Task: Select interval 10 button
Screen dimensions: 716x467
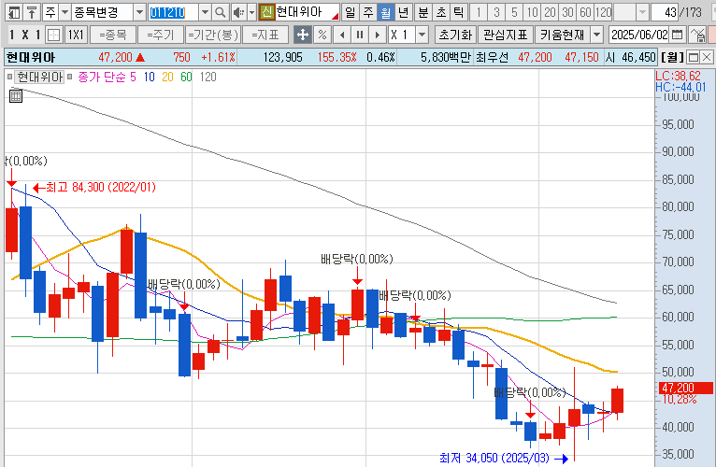Action: (532, 12)
